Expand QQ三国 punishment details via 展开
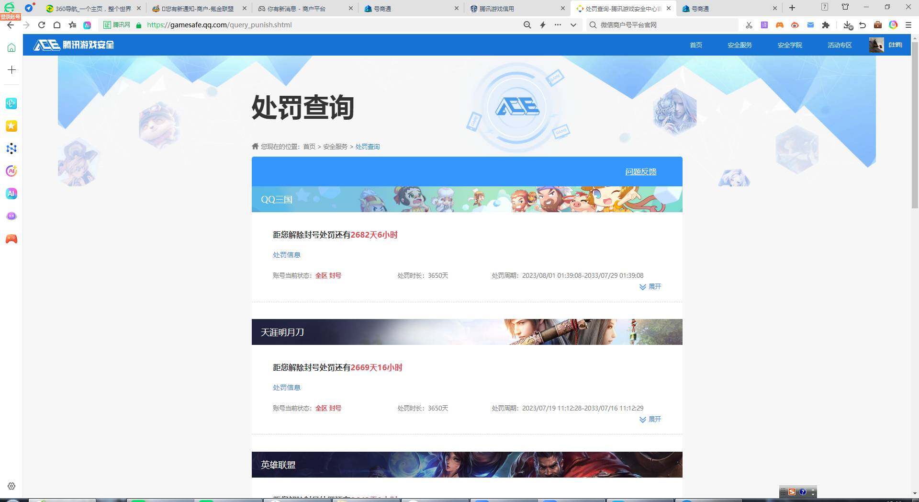 pos(650,286)
